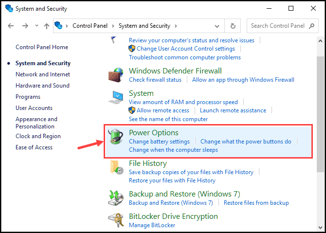Image resolution: width=326 pixels, height=233 pixels.
Task: Click Change battery settings link
Action: [x=159, y=142]
